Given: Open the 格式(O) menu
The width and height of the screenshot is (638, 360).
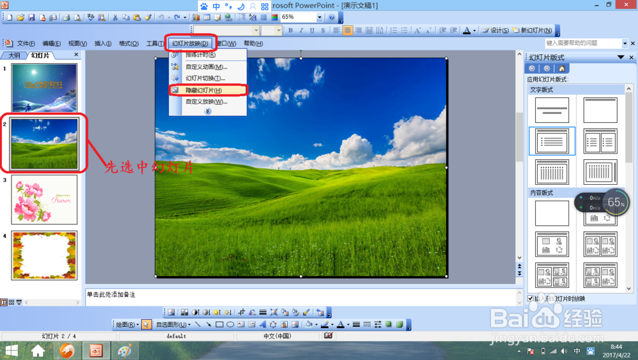Looking at the screenshot, I should point(129,43).
